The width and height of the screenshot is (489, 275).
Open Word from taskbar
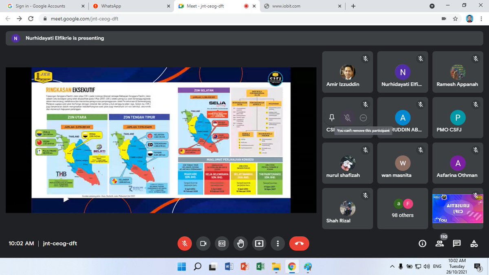coord(229,266)
